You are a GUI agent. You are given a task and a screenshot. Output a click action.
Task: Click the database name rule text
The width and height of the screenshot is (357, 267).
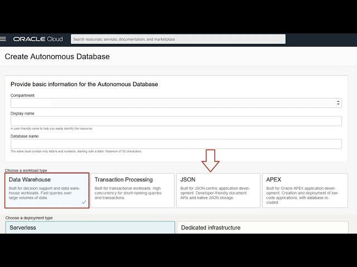76,151
